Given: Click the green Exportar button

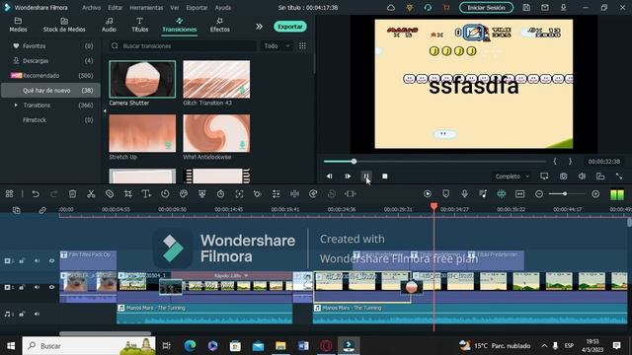Looking at the screenshot, I should (290, 27).
